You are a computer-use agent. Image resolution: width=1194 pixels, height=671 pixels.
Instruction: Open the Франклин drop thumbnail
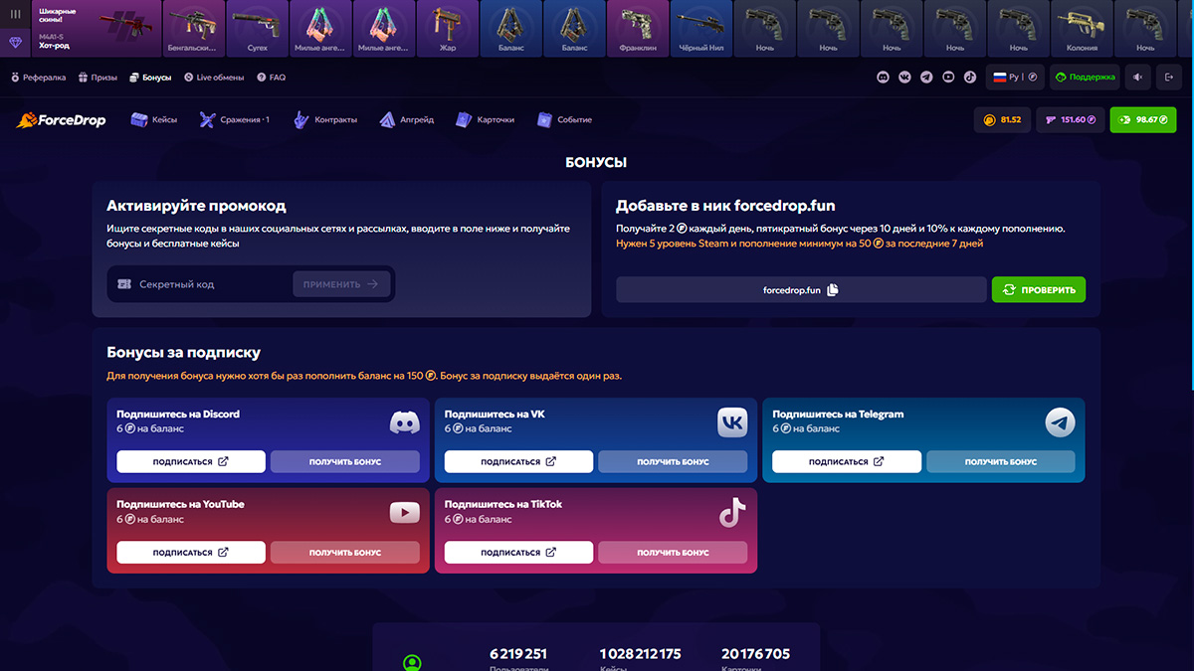pos(638,28)
